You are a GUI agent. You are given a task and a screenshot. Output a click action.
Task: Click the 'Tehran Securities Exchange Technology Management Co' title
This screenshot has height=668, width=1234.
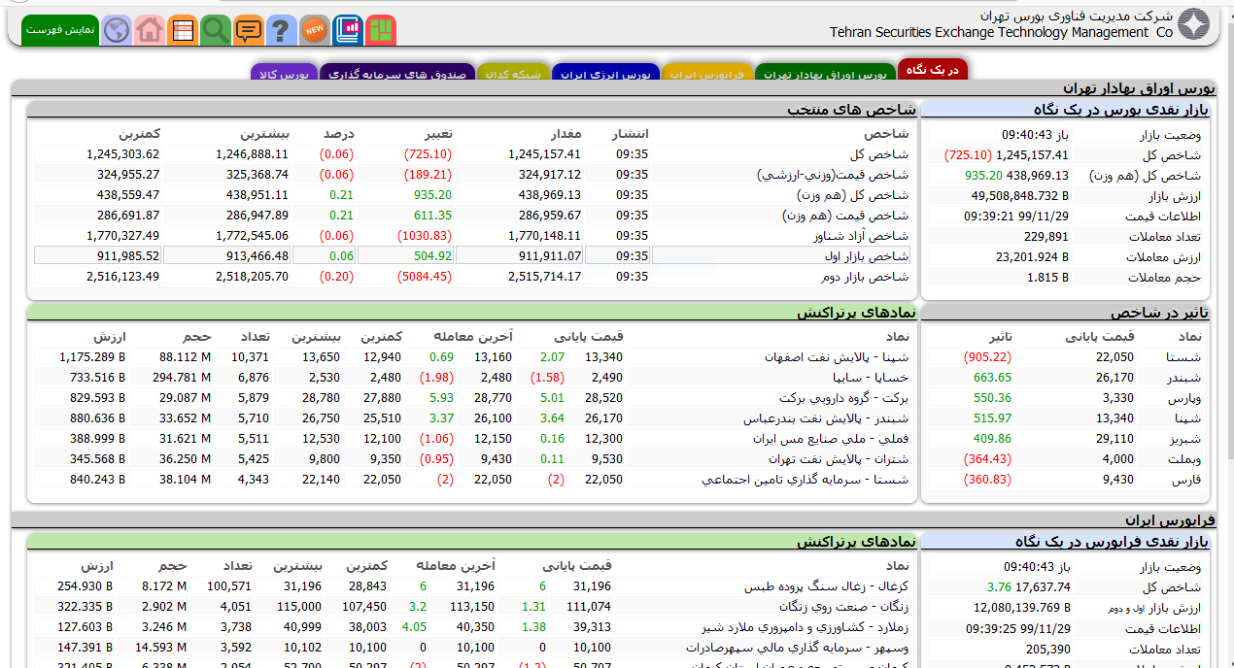1001,32
